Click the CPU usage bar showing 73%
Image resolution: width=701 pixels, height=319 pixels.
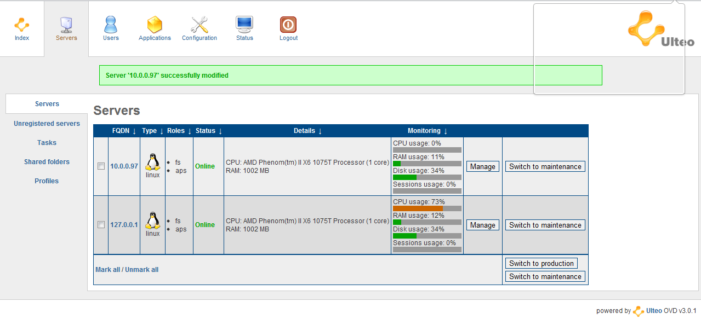point(427,208)
